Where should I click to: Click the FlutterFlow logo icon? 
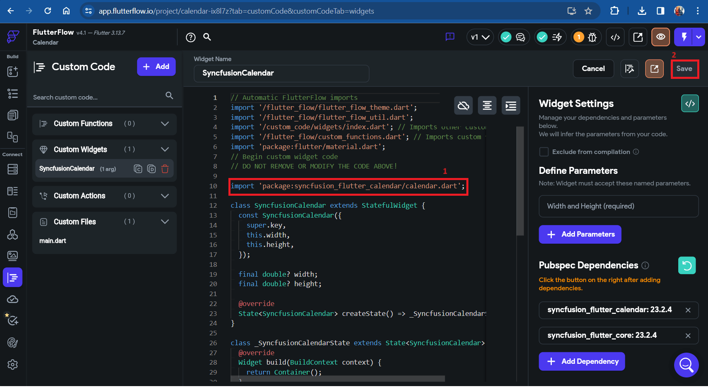tap(13, 37)
